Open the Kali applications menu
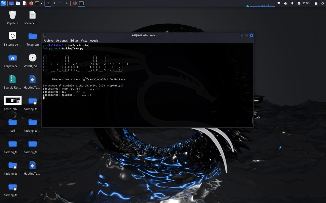The width and height of the screenshot is (326, 203). point(3,3)
